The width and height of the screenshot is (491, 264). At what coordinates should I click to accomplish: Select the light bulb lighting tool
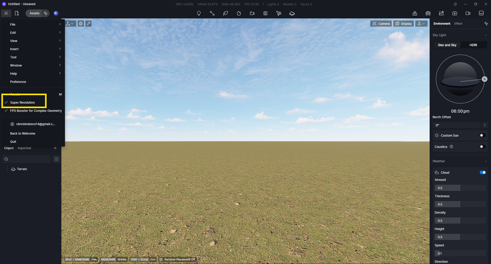click(199, 13)
